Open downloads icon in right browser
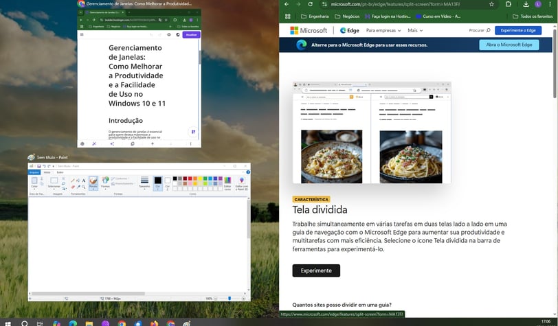 [x=526, y=4]
